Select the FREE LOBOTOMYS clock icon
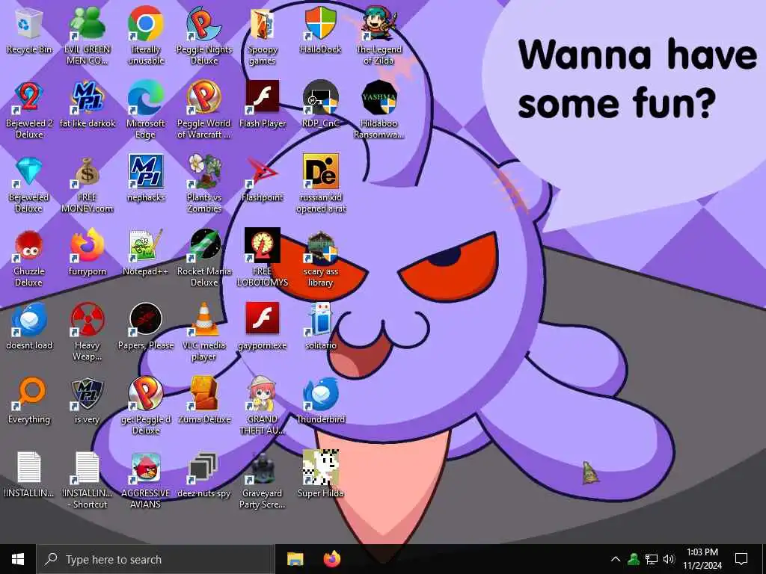 coord(263,245)
